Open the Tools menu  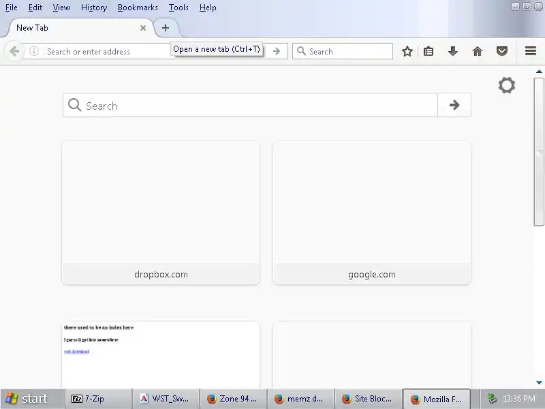[178, 7]
